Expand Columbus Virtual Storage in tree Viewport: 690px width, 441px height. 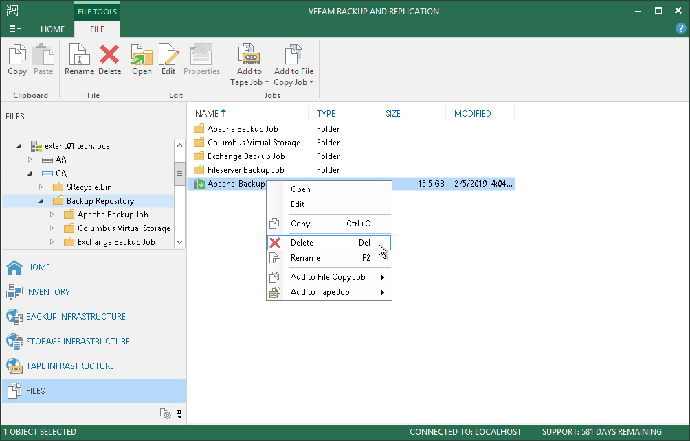[x=52, y=228]
